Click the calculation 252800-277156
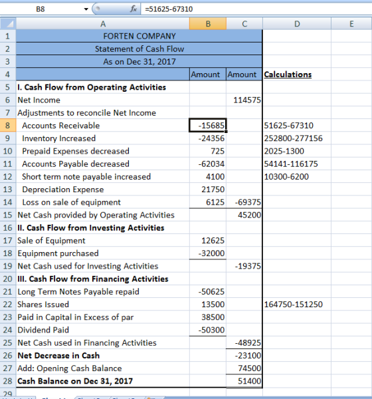Image resolution: width=372 pixels, height=399 pixels. [293, 138]
